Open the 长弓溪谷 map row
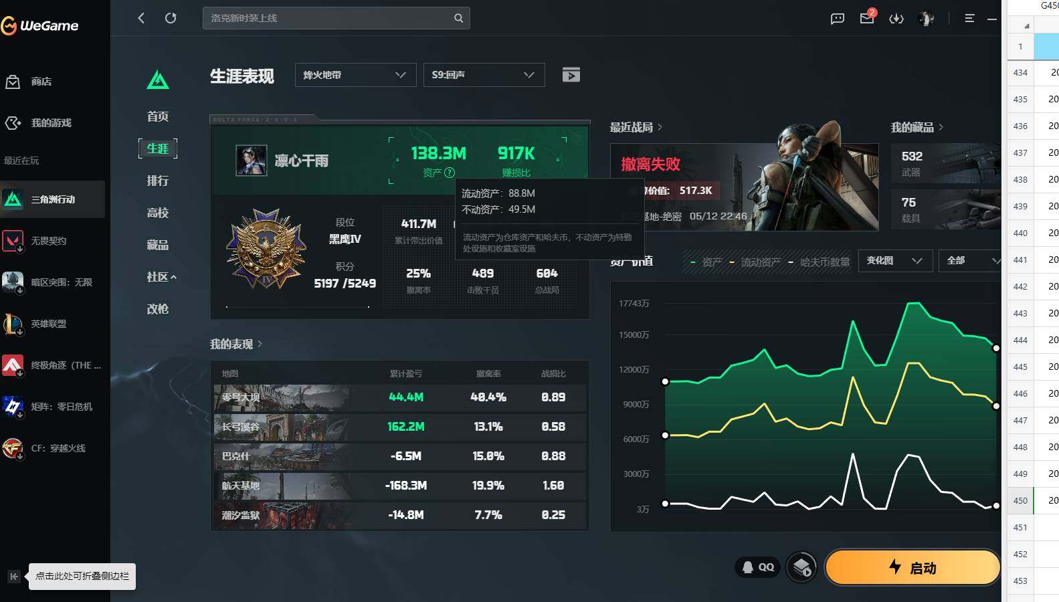This screenshot has height=602, width=1059. coord(400,427)
